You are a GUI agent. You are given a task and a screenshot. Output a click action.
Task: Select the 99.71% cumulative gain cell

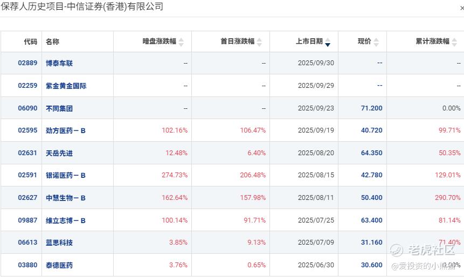[449, 130]
